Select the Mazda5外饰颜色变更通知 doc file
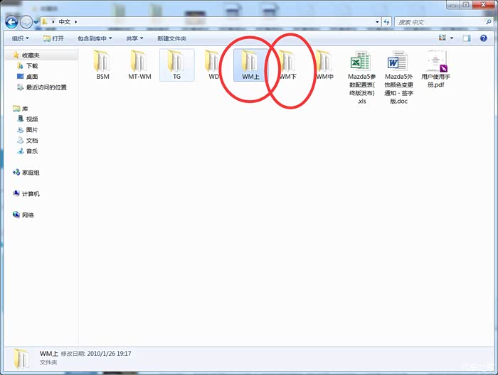498x375 pixels. pyautogui.click(x=398, y=77)
